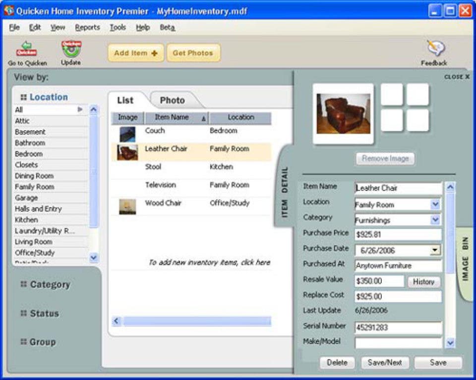The width and height of the screenshot is (476, 380).
Task: Click the Location view header
Action: tap(49, 97)
